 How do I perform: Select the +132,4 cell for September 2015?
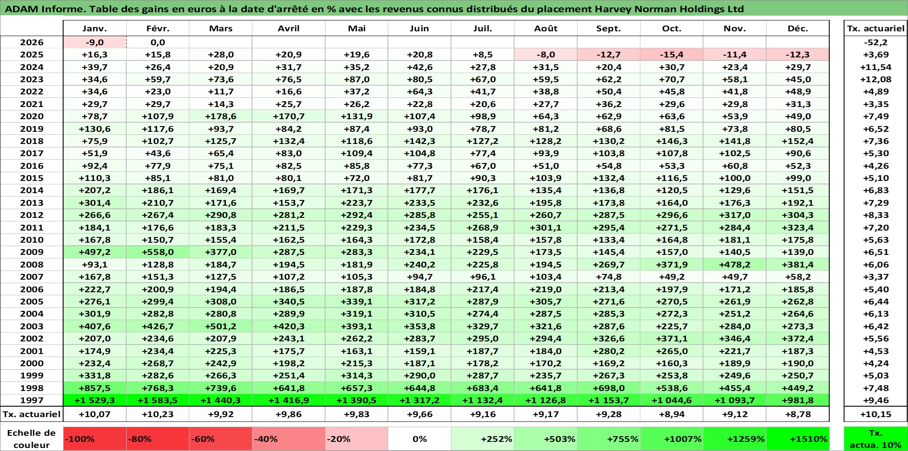[x=609, y=178]
